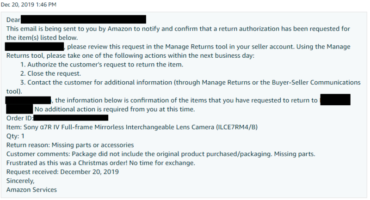Click the 'Order ID:' label
The width and height of the screenshot is (370, 200).
tap(19, 118)
